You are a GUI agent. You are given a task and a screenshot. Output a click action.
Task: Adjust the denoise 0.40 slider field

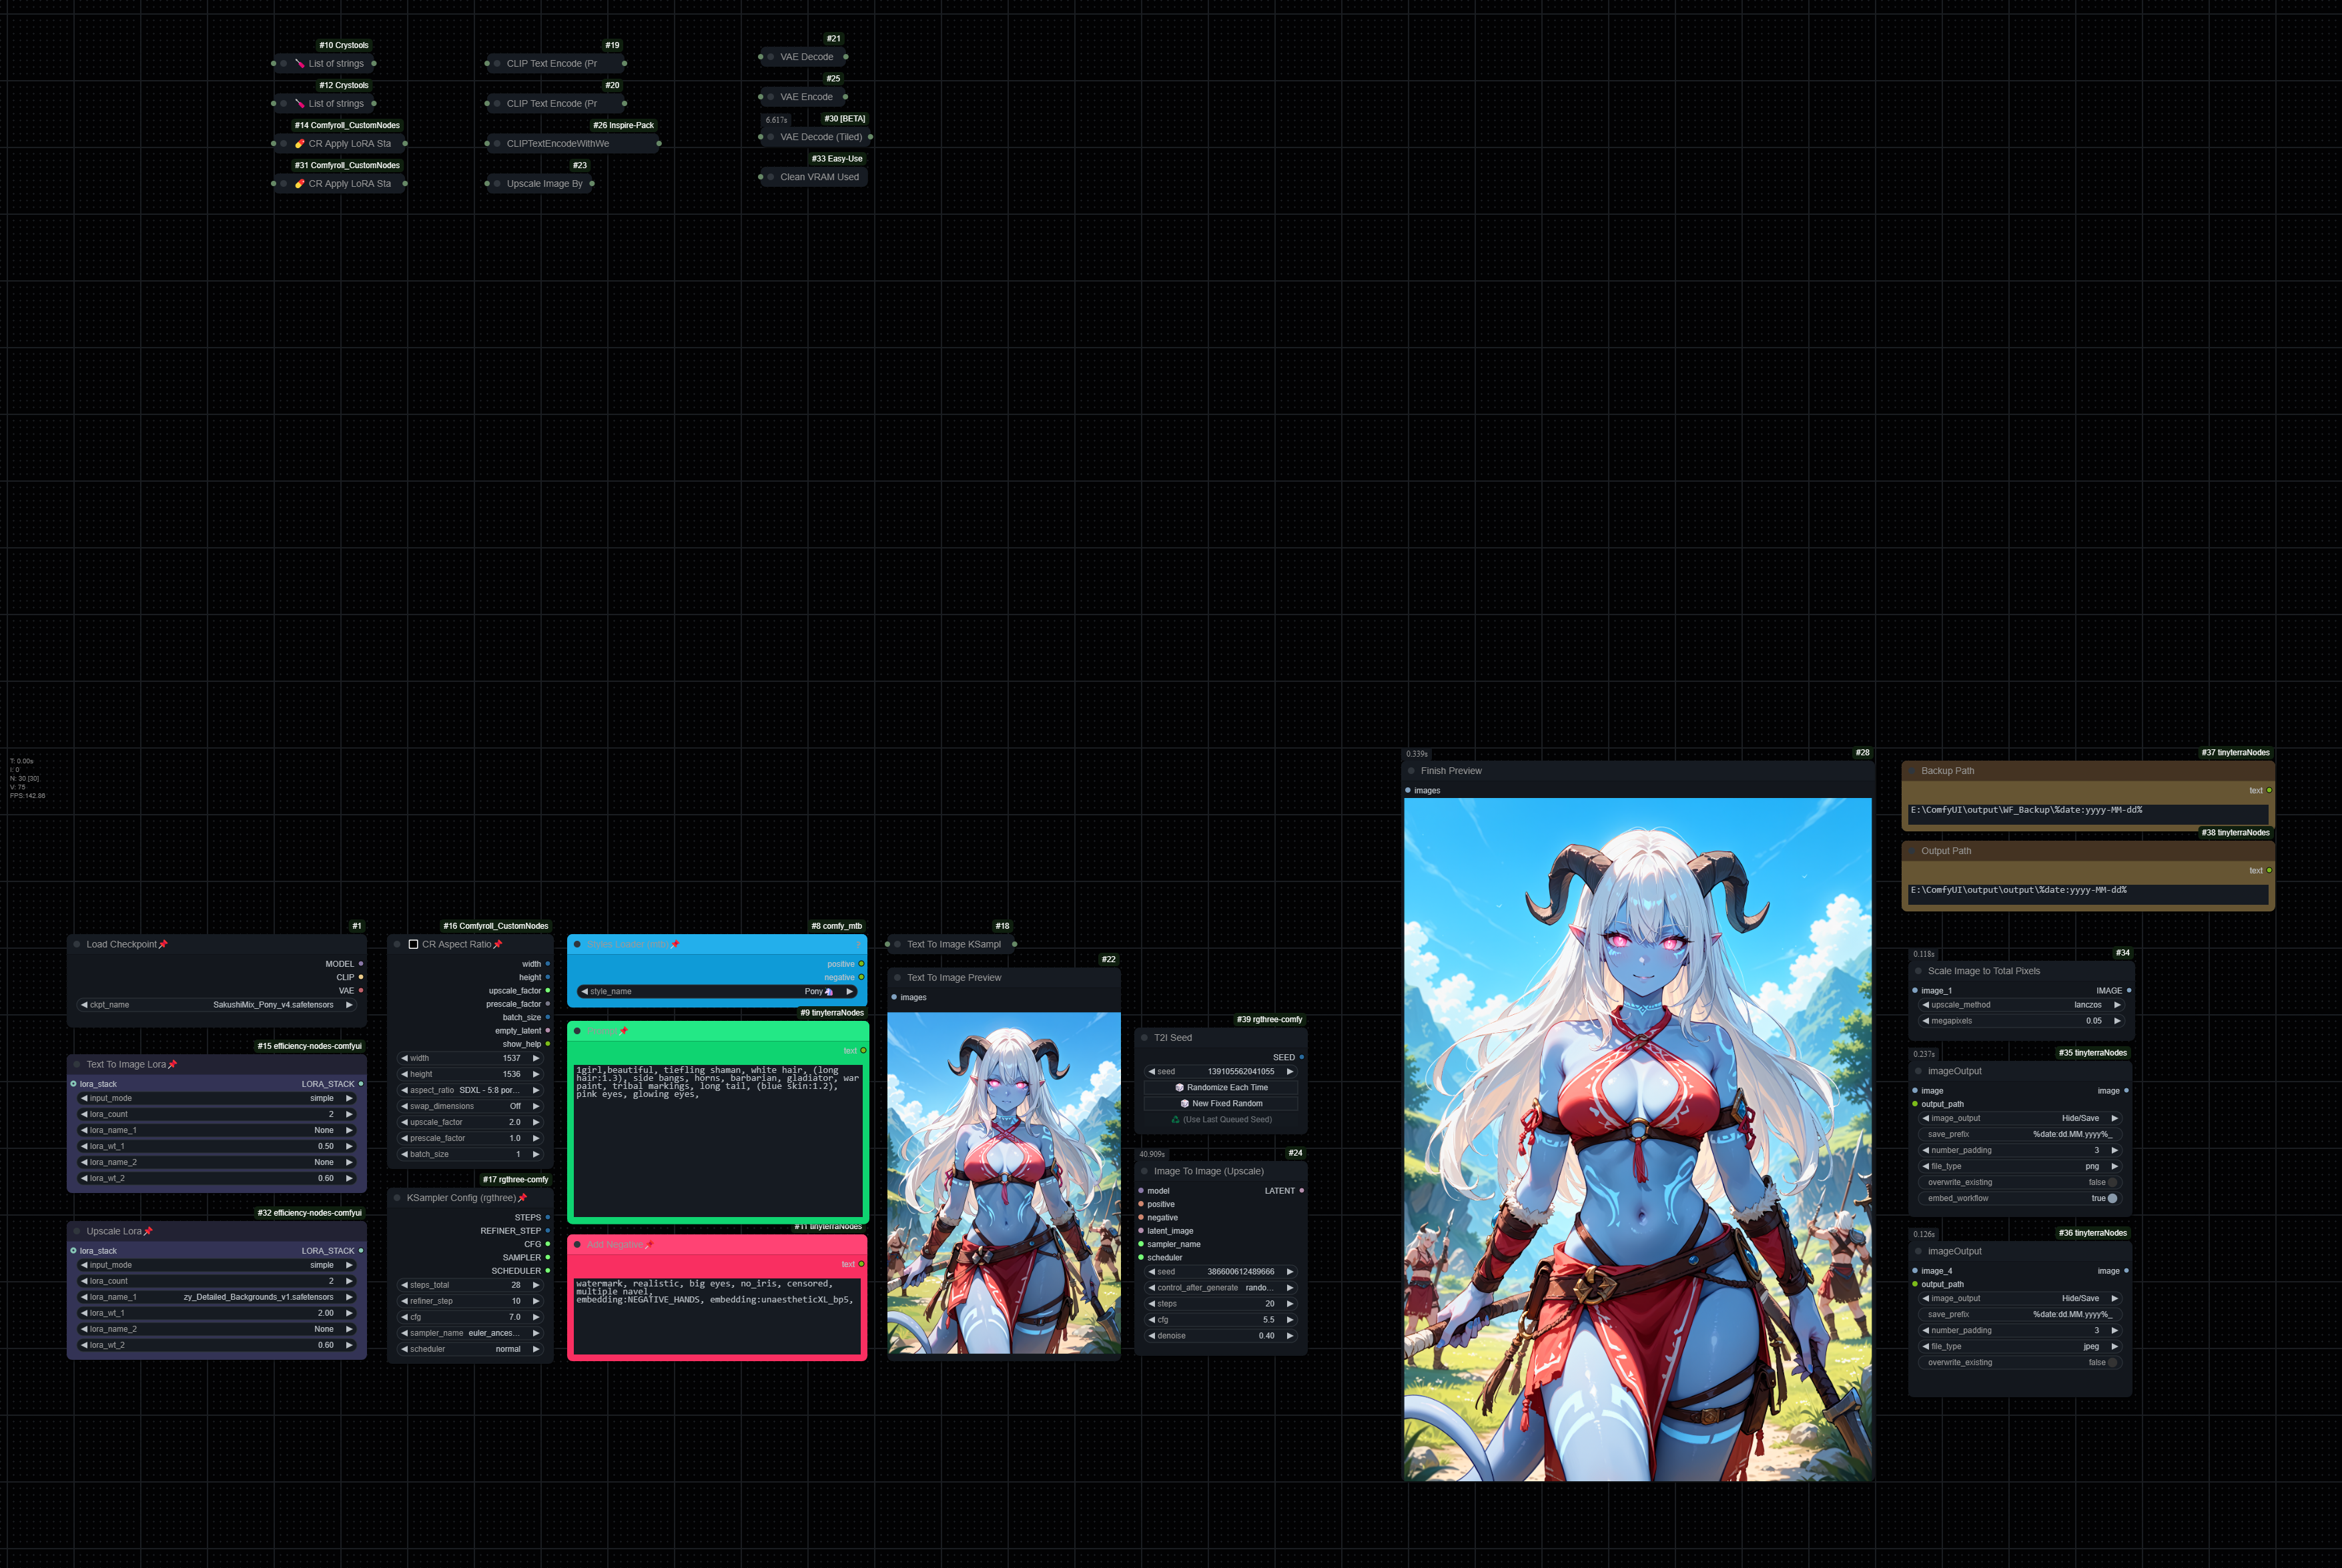coord(1221,1336)
